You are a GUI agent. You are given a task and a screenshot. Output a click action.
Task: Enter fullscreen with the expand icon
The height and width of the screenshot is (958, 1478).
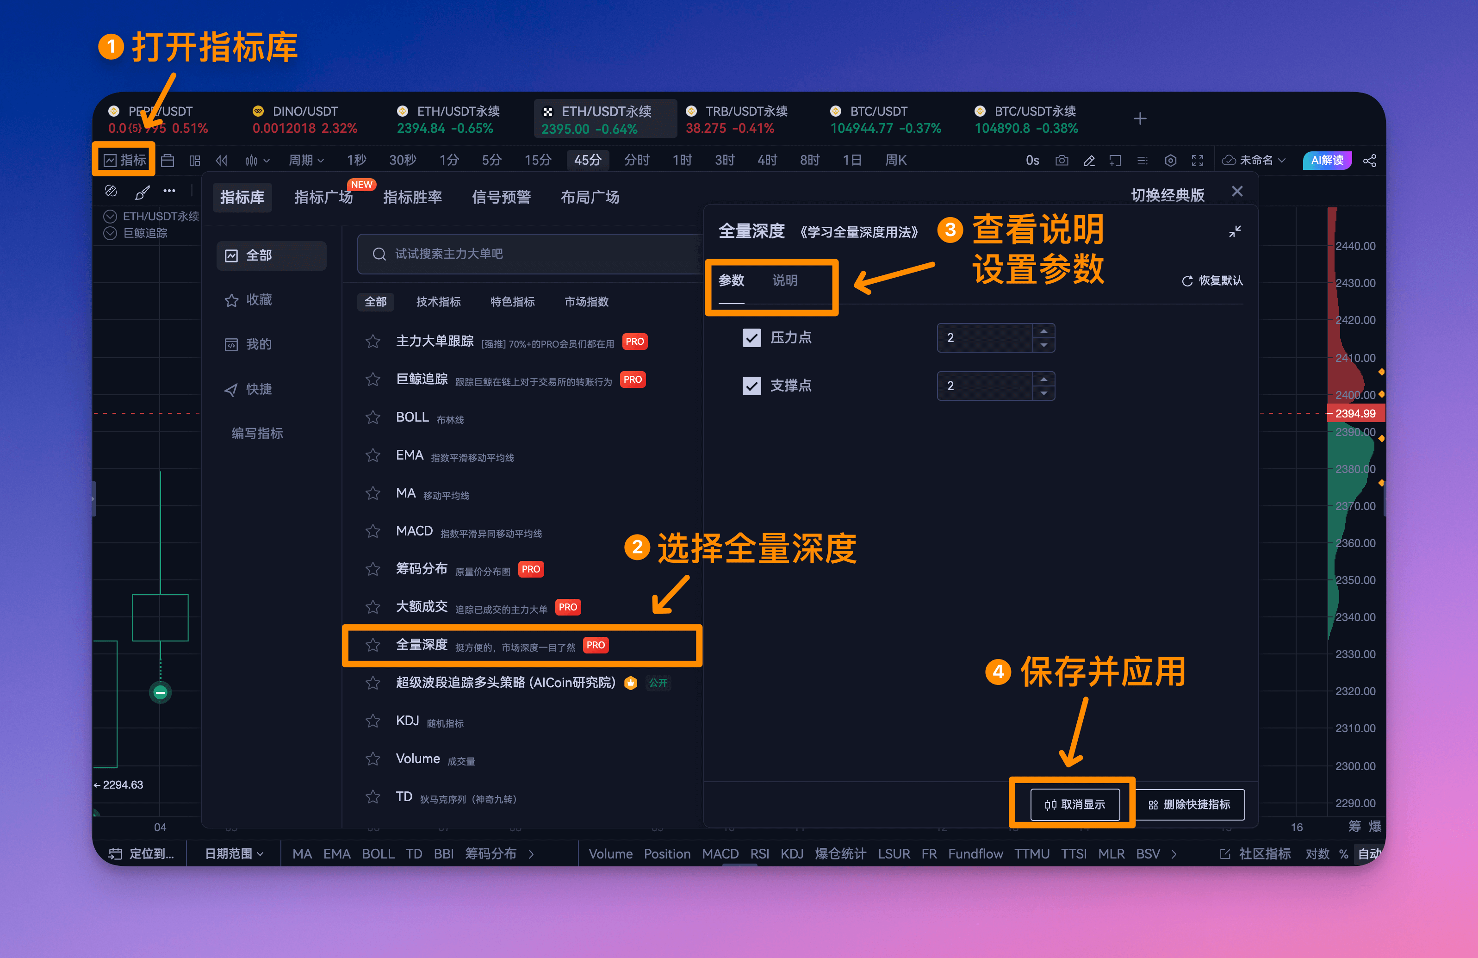(x=1197, y=160)
